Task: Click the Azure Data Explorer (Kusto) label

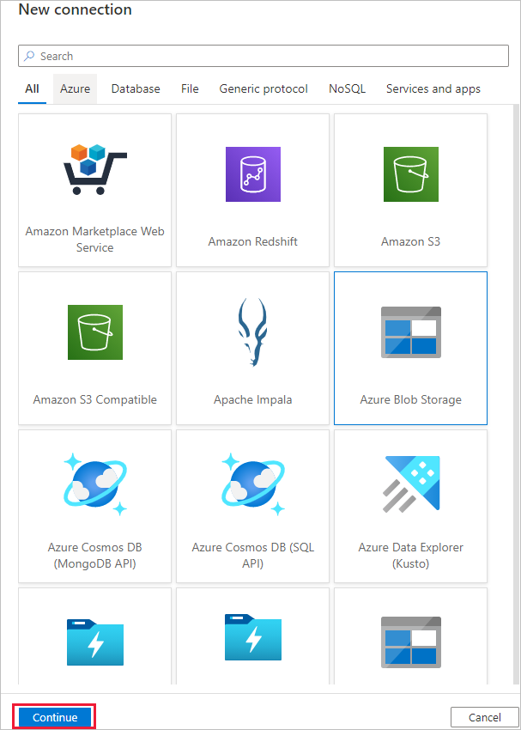Action: coord(411,556)
